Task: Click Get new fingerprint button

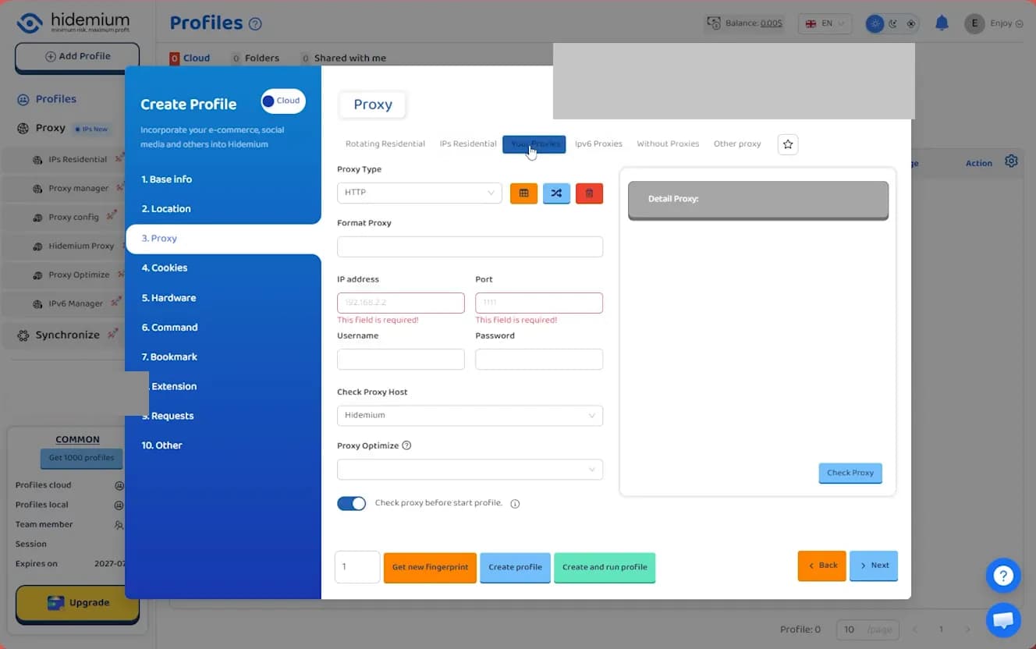Action: [x=430, y=567]
